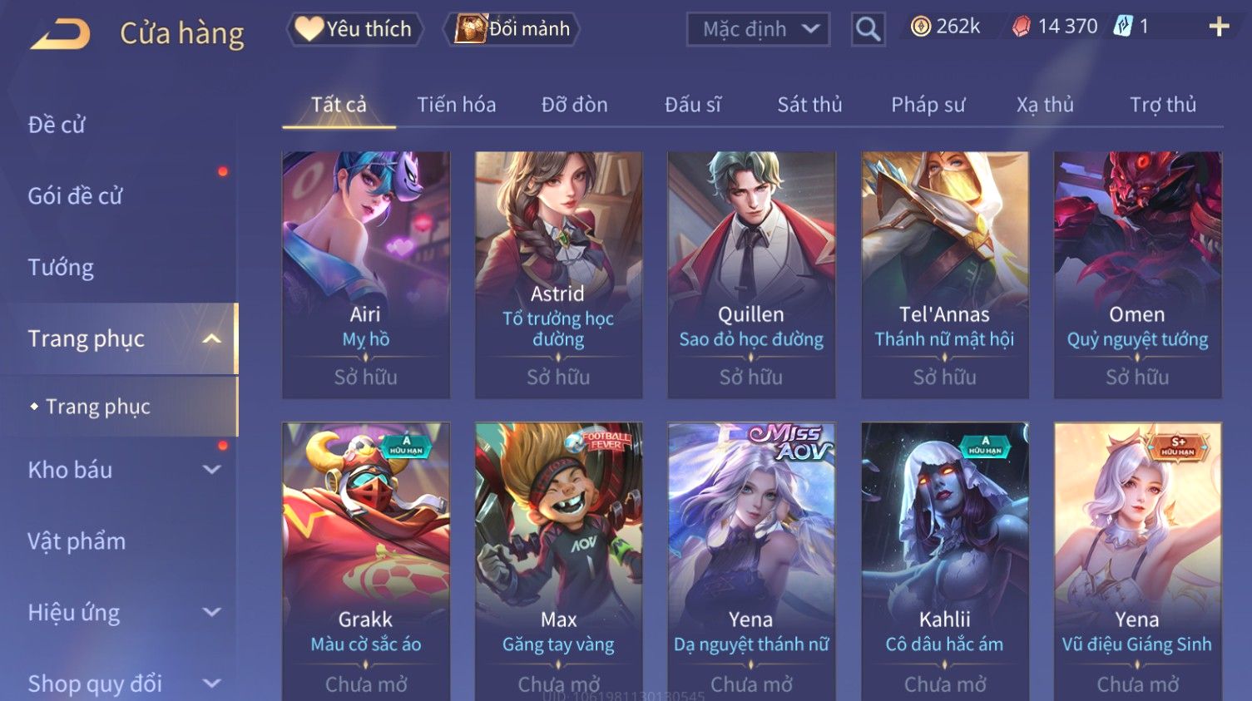The height and width of the screenshot is (701, 1252).
Task: Select Airi Mỵ hồ skin card
Action: pyautogui.click(x=366, y=274)
